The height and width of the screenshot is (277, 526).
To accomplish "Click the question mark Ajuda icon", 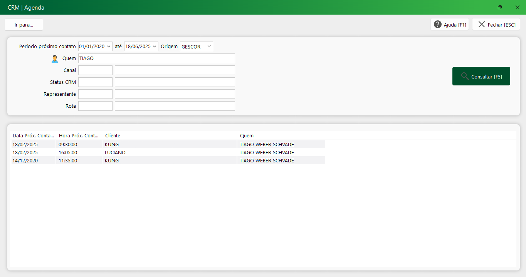I will coord(438,25).
